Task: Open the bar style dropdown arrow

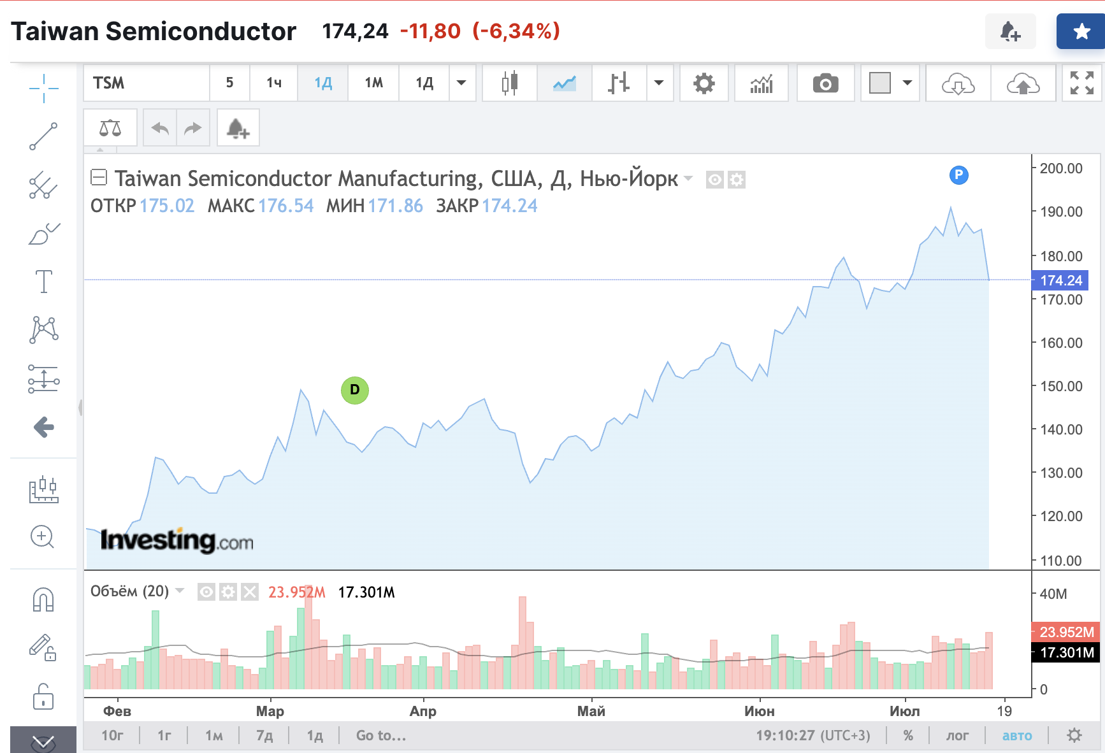Action: point(660,83)
